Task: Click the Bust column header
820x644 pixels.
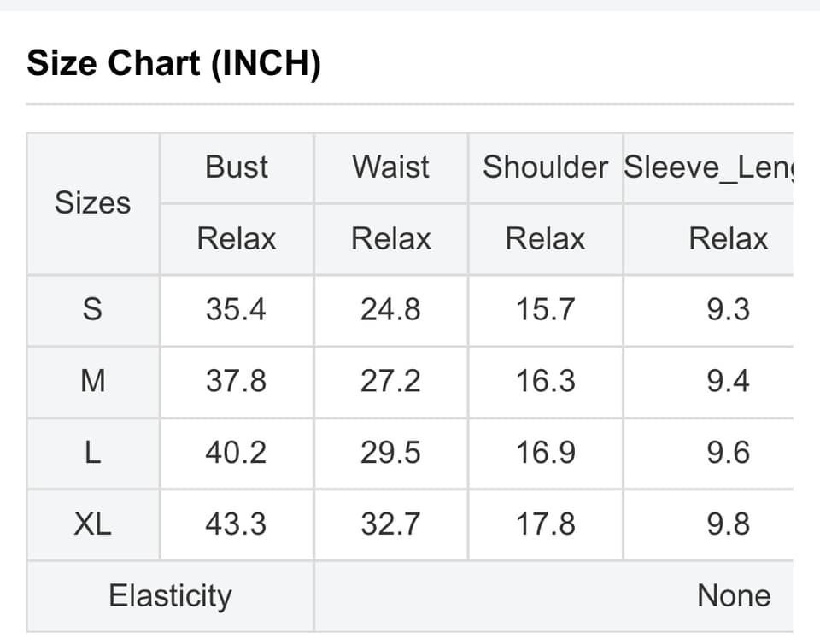Action: (237, 167)
